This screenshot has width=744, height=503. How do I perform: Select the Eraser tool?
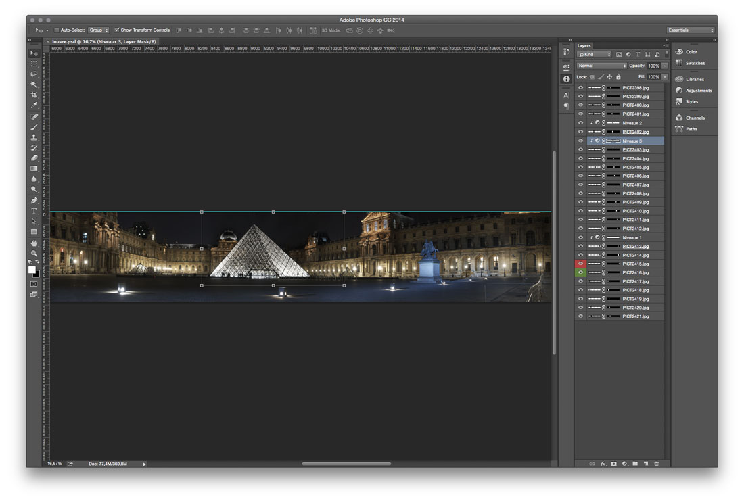pyautogui.click(x=34, y=158)
